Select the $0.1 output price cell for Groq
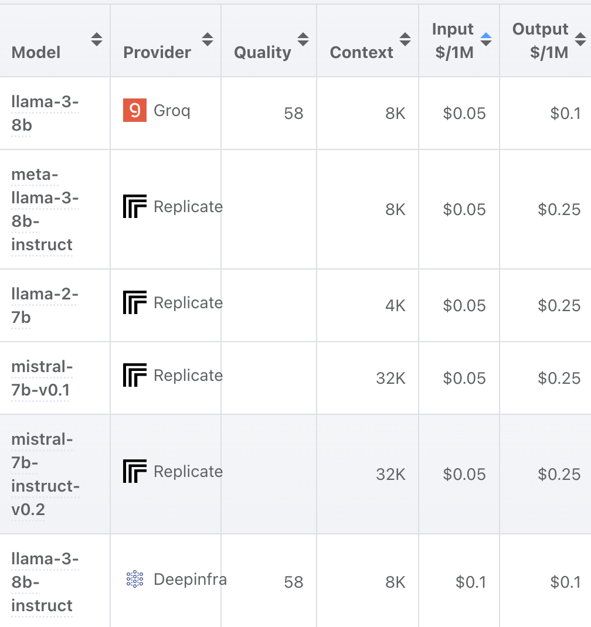Image resolution: width=591 pixels, height=627 pixels. coord(565,114)
